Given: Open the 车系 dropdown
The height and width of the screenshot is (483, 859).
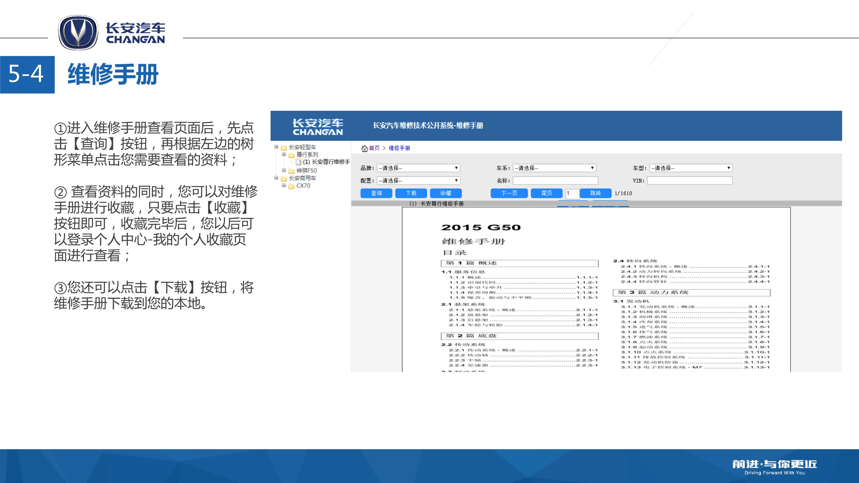Looking at the screenshot, I should point(554,168).
